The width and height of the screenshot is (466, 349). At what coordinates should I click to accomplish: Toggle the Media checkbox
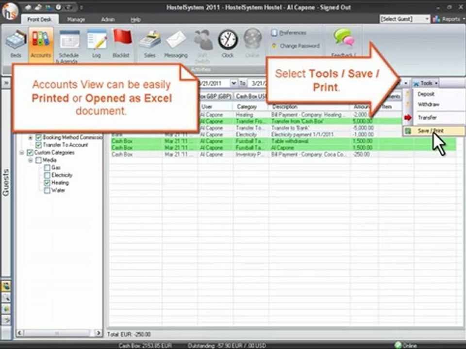tap(38, 160)
